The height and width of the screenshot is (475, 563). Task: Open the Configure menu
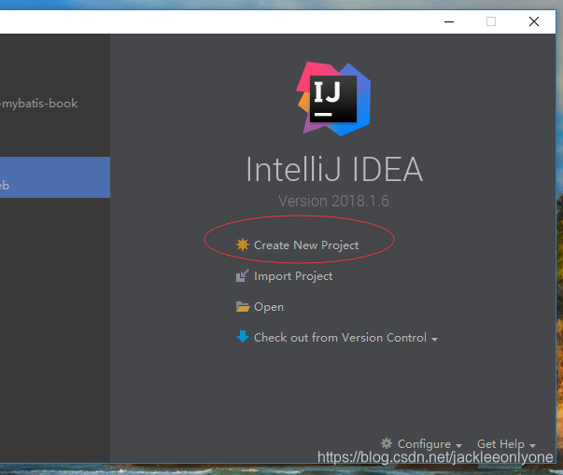point(424,444)
